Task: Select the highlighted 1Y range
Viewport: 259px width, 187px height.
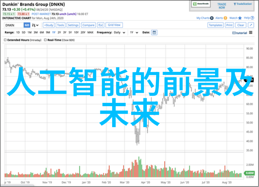Action: click(x=54, y=32)
